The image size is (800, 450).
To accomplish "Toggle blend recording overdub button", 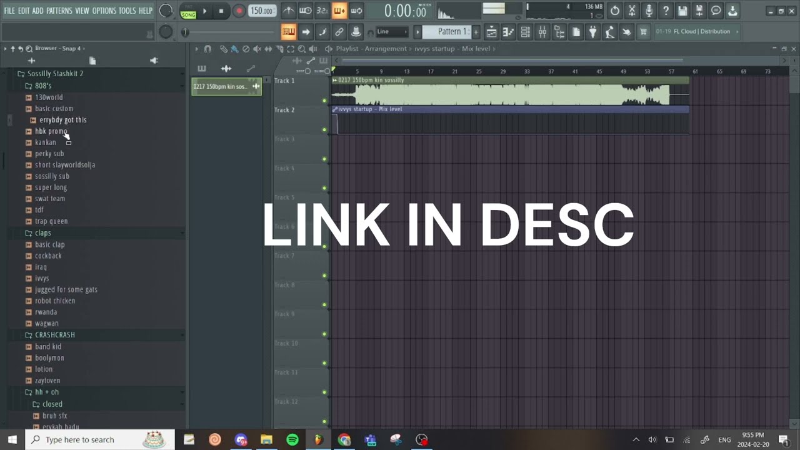I will [339, 11].
